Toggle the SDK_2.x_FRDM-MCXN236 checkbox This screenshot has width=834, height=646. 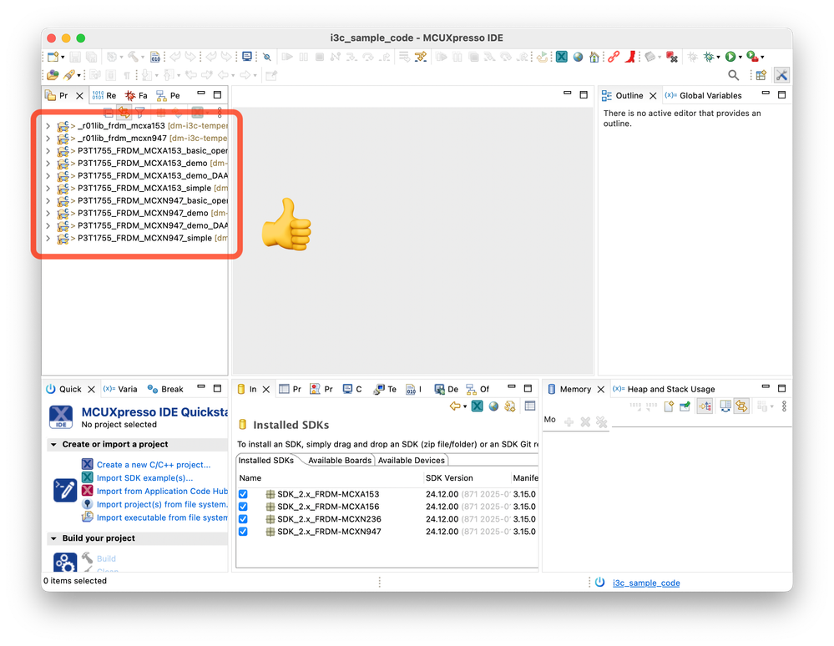pyautogui.click(x=243, y=519)
